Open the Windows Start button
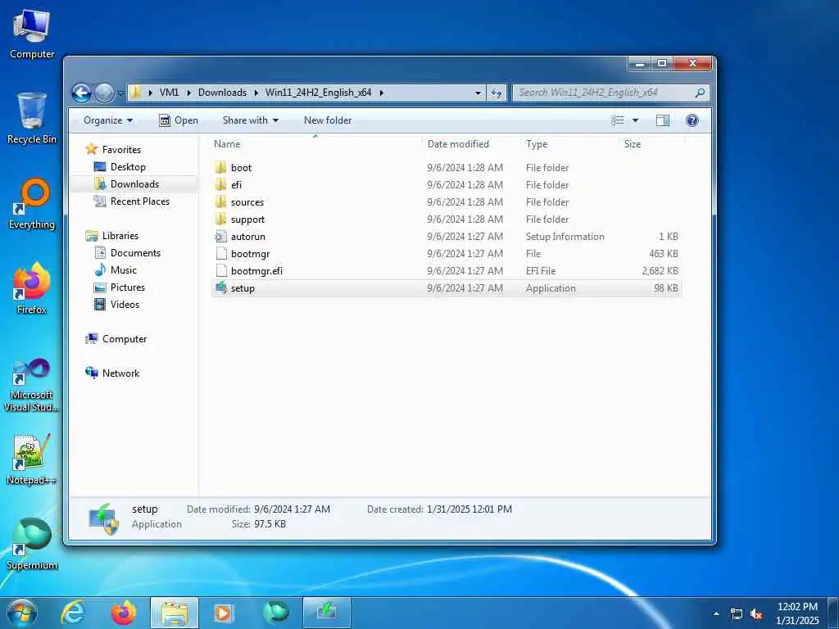Viewport: 839px width, 629px height. click(21, 613)
